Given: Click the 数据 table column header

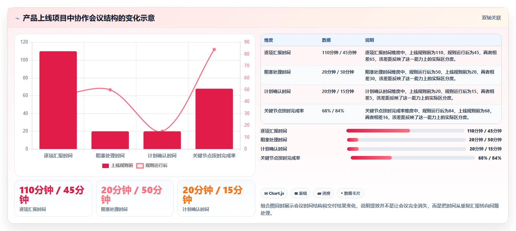Looking at the screenshot, I should coord(326,40).
